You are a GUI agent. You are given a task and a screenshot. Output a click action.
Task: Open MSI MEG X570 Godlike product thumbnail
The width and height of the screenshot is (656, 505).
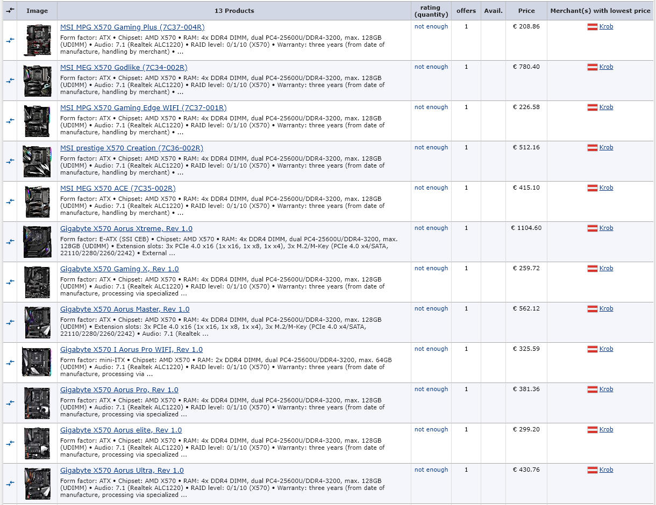37,81
